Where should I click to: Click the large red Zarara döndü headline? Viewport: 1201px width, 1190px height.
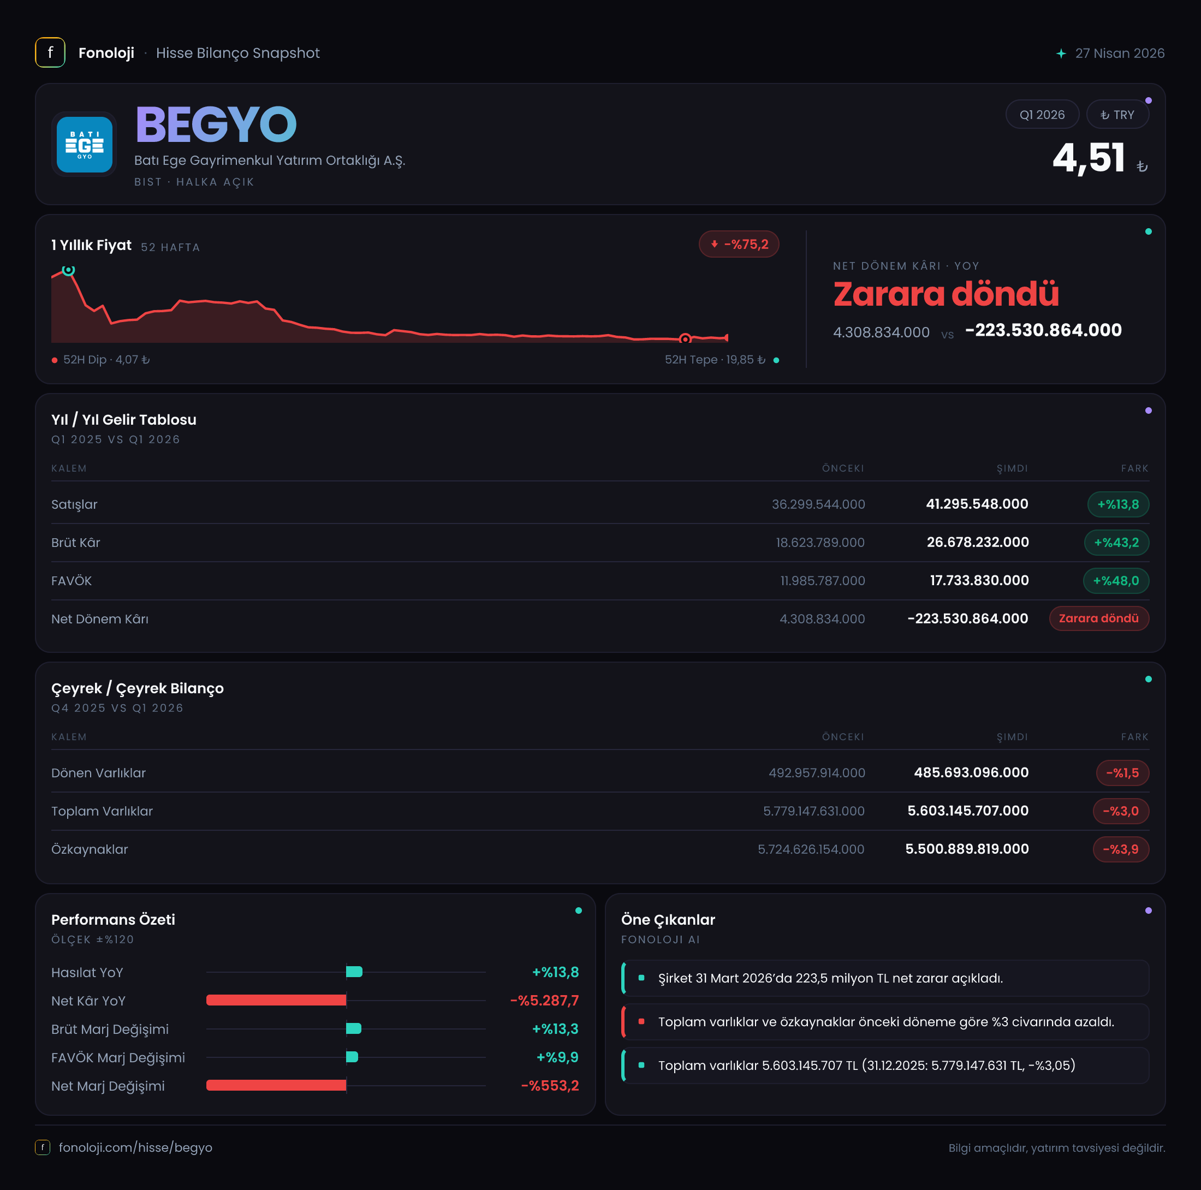[946, 294]
